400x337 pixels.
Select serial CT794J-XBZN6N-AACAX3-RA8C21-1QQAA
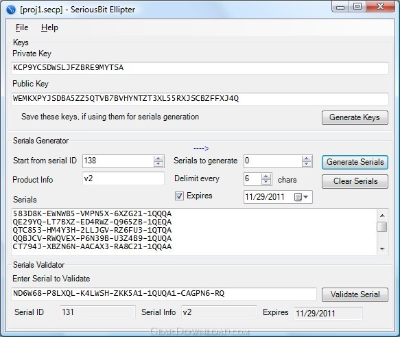click(x=92, y=246)
